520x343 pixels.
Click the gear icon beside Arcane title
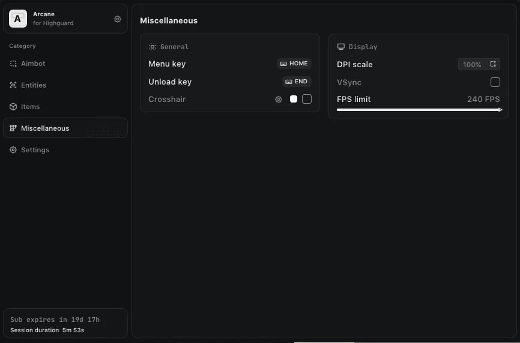118,19
